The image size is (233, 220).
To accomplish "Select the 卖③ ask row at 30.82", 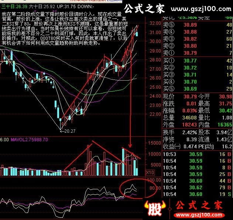I will click(x=197, y=39).
